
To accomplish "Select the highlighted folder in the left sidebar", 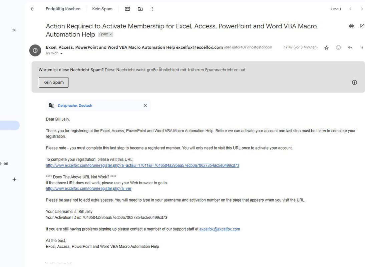I will (10, 125).
